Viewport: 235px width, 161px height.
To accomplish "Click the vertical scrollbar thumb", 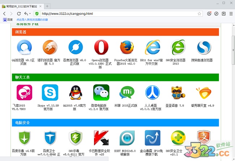I will [x=233, y=50].
